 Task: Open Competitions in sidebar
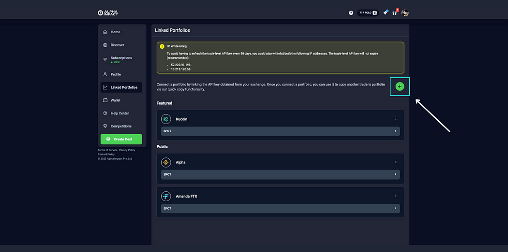121,126
